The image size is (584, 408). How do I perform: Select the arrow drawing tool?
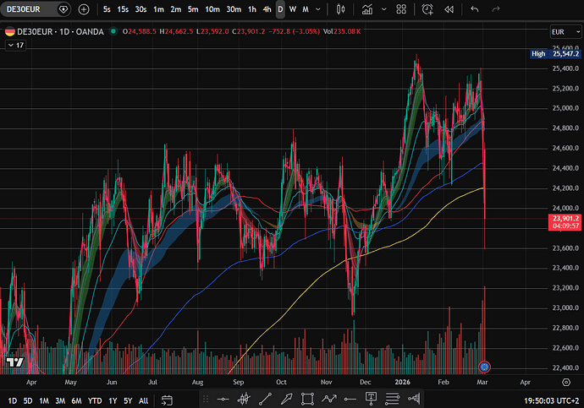(286, 399)
